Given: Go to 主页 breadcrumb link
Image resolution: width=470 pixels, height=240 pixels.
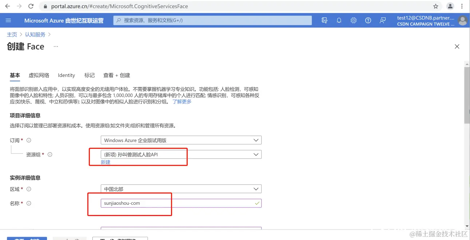Looking at the screenshot, I should (12, 34).
